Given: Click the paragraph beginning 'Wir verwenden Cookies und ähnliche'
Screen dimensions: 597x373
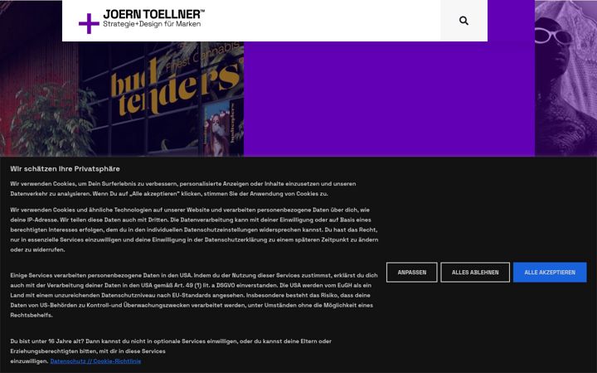Looking at the screenshot, I should pos(194,230).
